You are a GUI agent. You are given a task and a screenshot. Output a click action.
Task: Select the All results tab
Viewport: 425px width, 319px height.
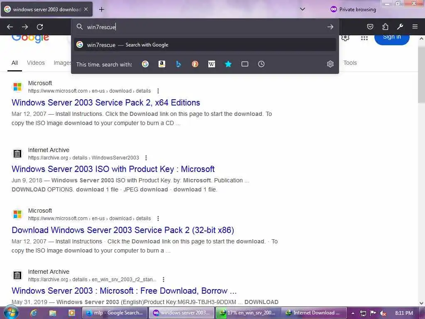click(x=15, y=63)
